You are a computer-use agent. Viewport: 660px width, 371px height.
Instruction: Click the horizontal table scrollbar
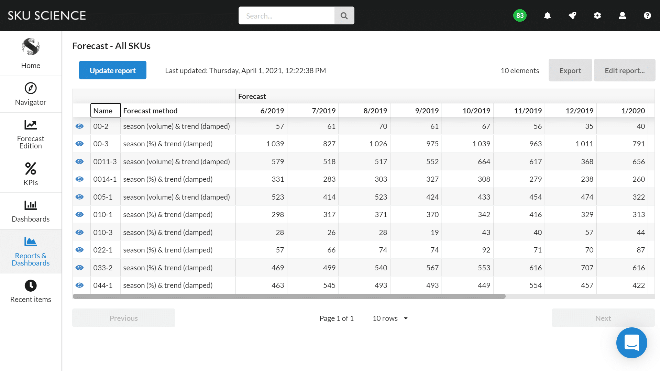pos(289,296)
